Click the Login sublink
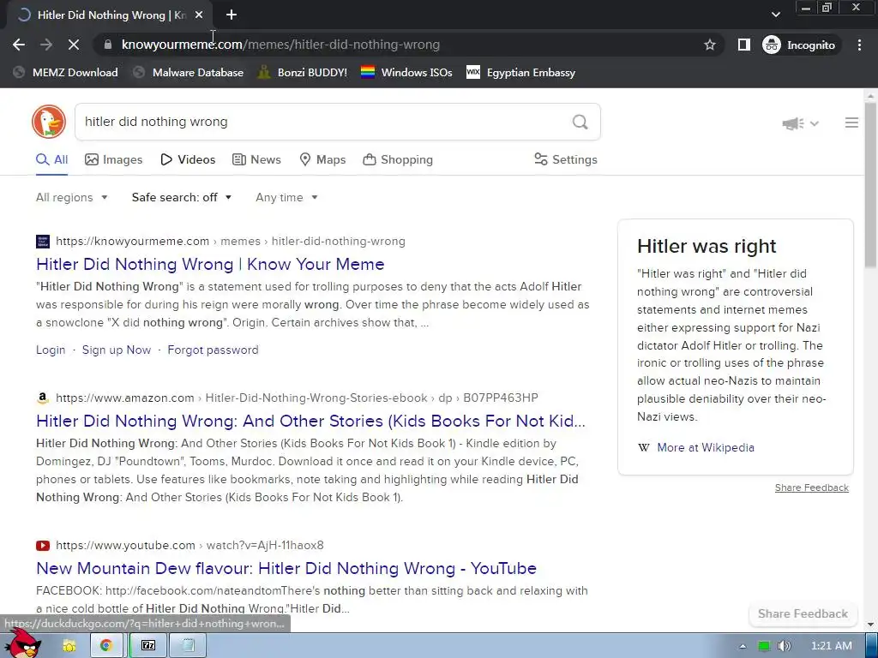 (x=51, y=350)
